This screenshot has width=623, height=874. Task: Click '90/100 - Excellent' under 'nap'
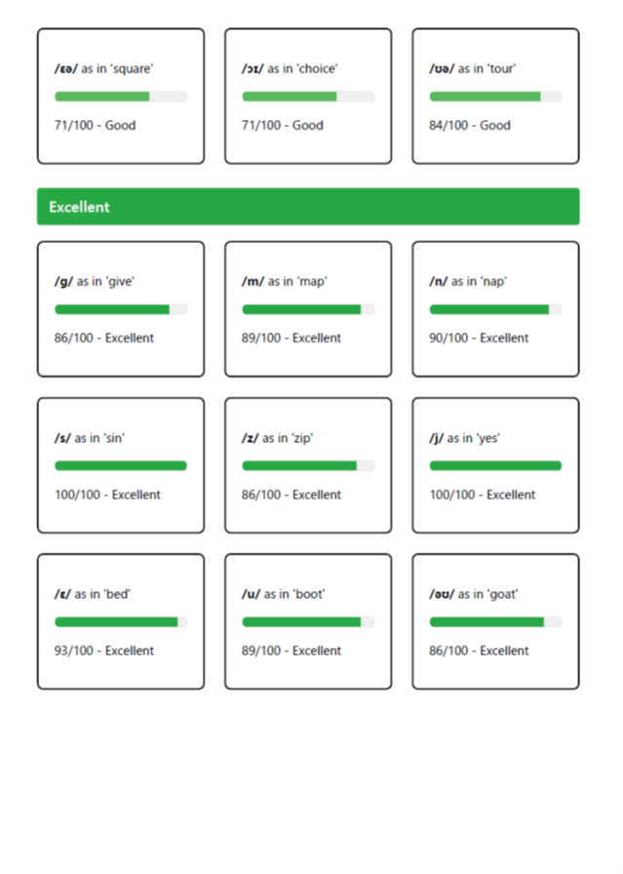(479, 338)
